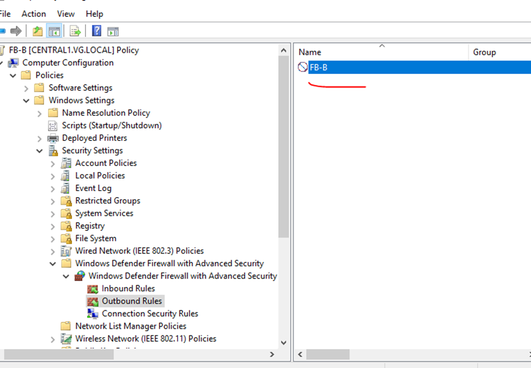Expand the Software Settings folder

coord(26,88)
